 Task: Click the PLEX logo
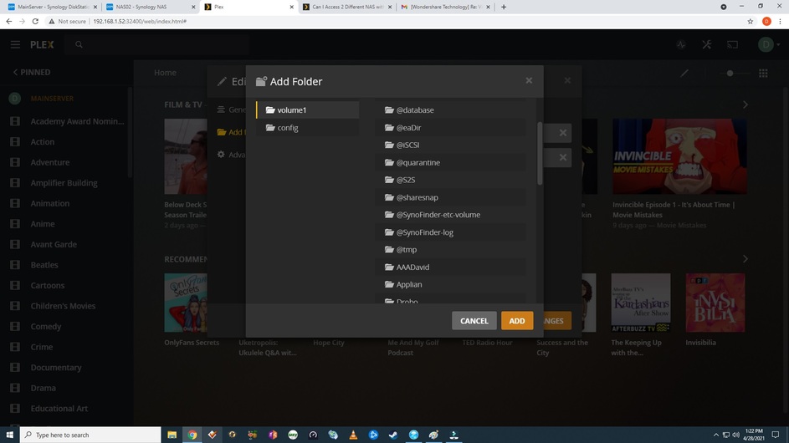coord(42,45)
